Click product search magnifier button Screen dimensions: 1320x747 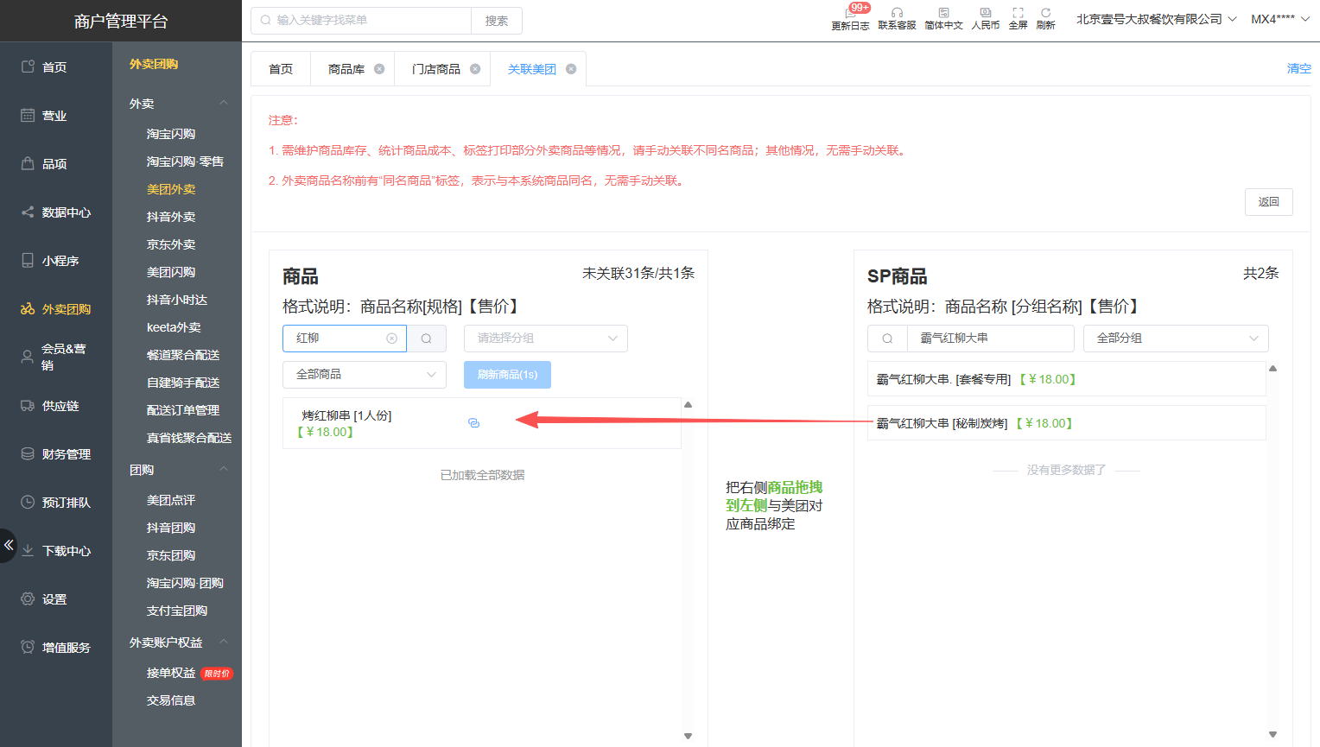426,339
